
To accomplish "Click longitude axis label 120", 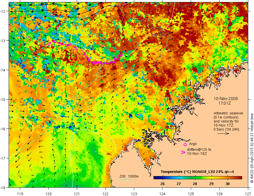I will (x=48, y=194).
